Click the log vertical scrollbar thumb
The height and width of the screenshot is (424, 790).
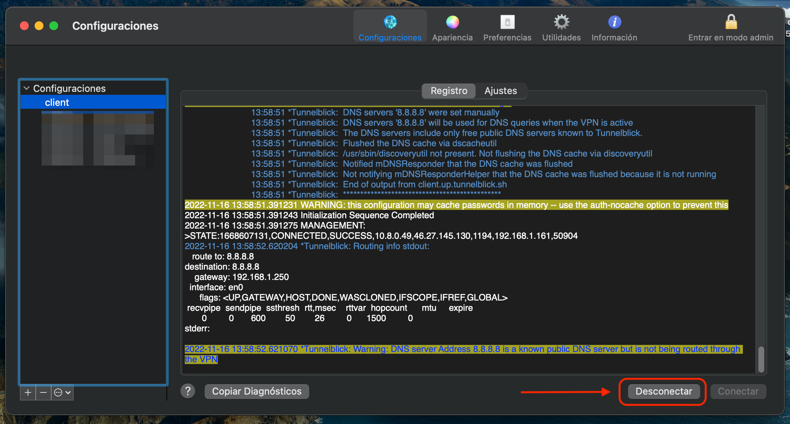[761, 359]
